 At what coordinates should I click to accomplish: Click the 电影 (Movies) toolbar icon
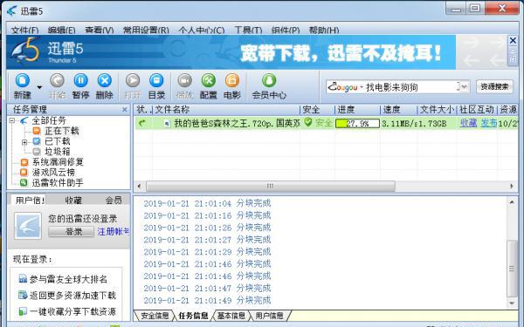coord(232,81)
